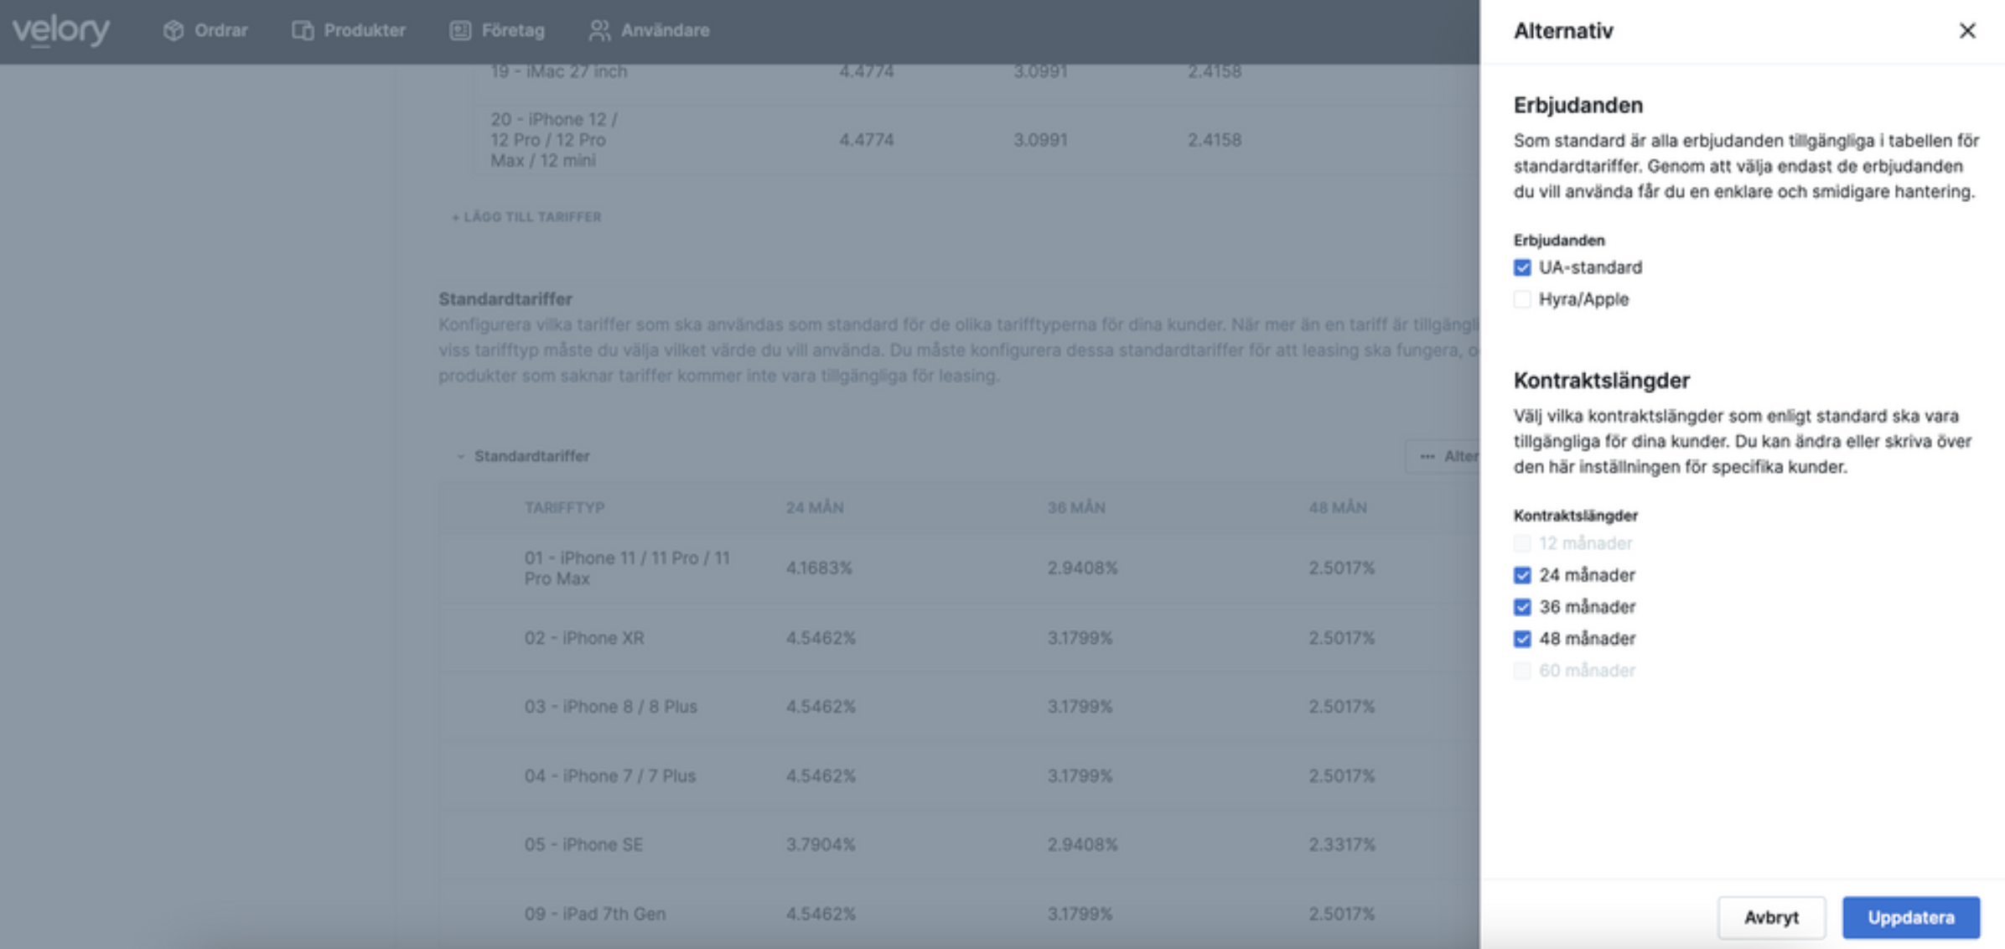Click the 48 MÅN column header
This screenshot has width=2005, height=949.
[1338, 508]
